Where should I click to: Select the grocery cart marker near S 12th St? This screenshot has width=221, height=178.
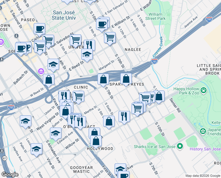coord(110,38)
